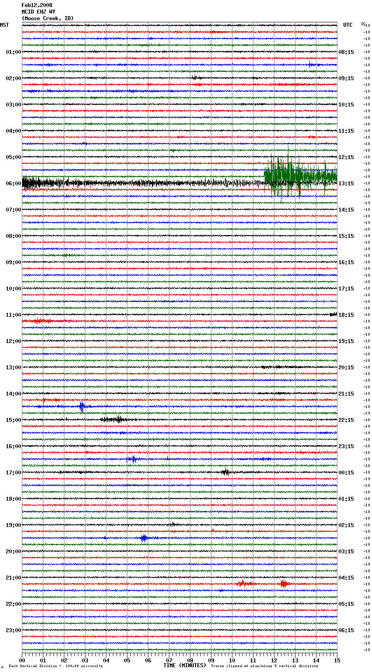372x672 pixels.
Task: Click the 16:00 MST time label
Action: tap(14, 446)
